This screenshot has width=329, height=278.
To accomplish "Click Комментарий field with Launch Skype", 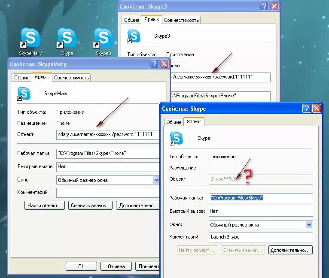I will coord(261,237).
